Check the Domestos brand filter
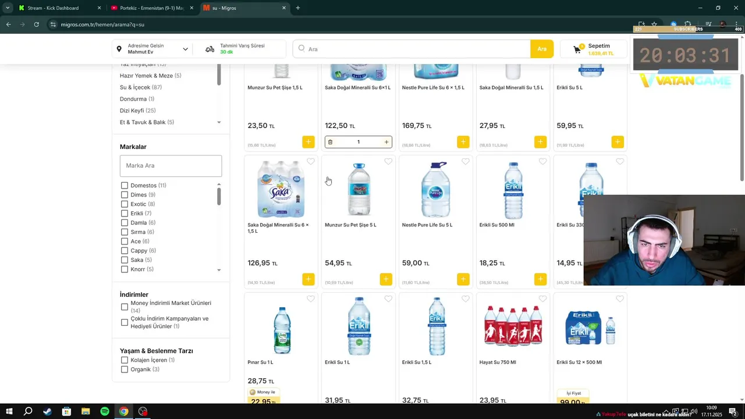Viewport: 745px width, 419px height. (x=125, y=186)
